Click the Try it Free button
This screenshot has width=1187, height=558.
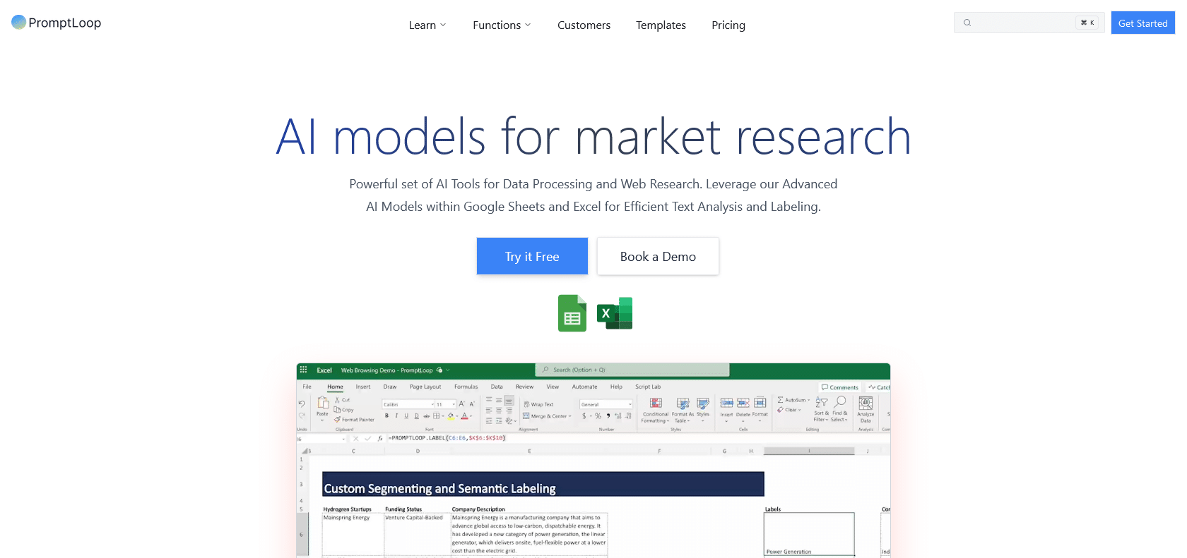pos(532,256)
